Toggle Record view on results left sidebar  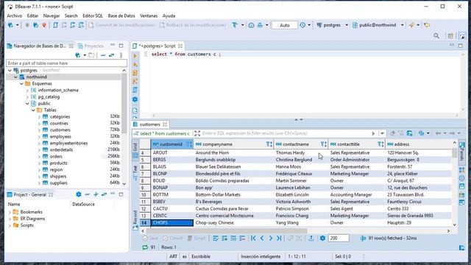(135, 220)
